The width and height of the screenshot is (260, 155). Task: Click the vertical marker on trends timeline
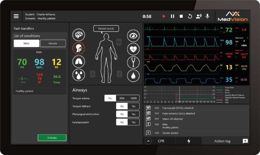tap(179, 94)
